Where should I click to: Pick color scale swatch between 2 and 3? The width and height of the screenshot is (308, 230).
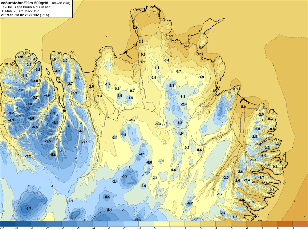[x=192, y=224]
